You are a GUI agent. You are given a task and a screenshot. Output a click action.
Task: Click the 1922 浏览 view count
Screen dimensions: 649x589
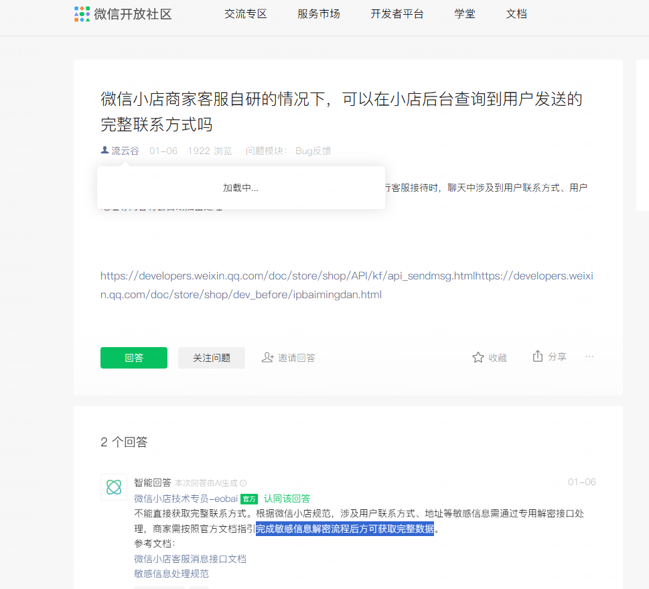[x=210, y=151]
